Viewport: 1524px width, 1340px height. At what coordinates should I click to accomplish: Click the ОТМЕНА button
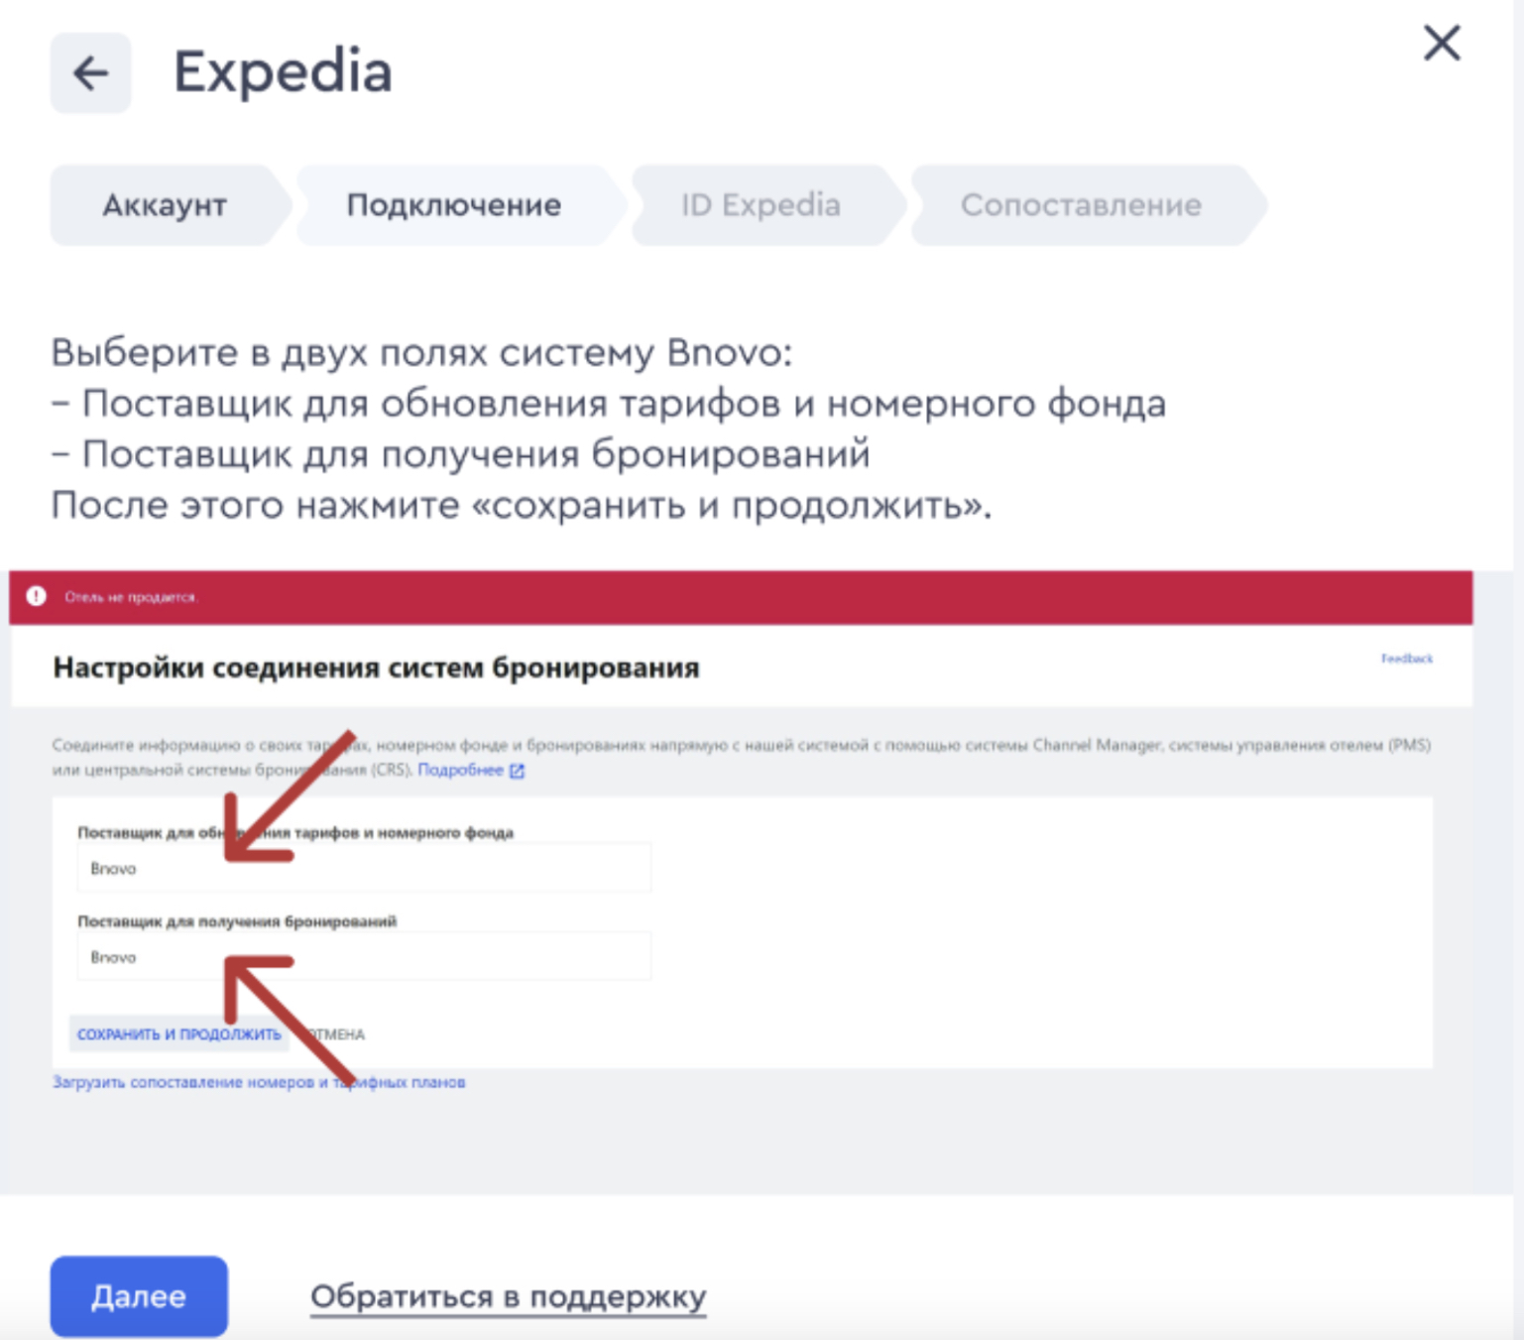click(x=334, y=1035)
